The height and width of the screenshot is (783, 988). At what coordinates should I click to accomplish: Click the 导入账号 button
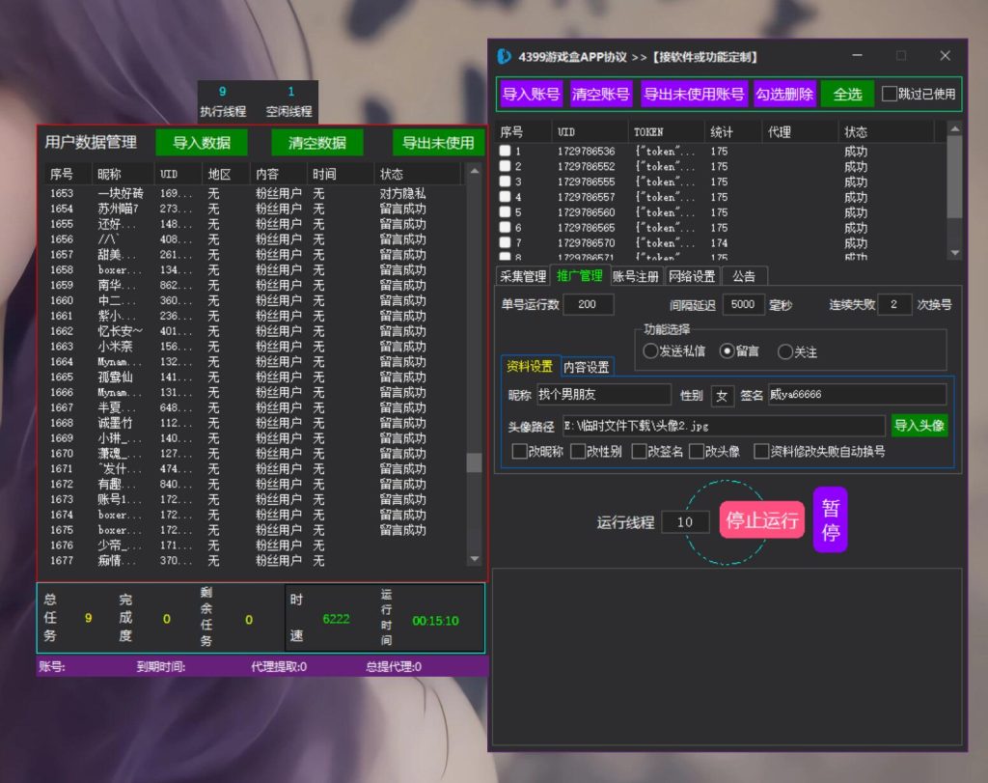(531, 95)
